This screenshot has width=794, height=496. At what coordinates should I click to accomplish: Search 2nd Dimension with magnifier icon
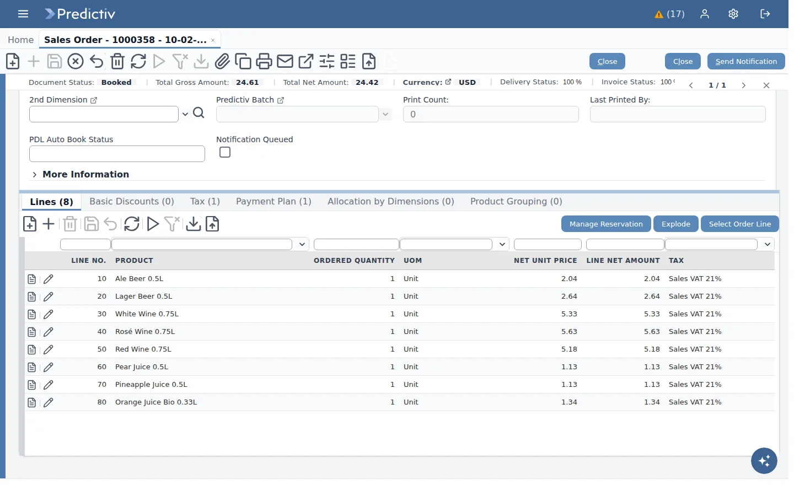199,113
